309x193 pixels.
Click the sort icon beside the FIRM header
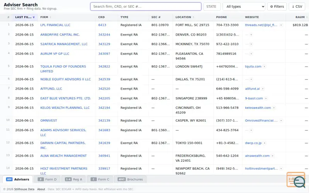tap(51, 17)
